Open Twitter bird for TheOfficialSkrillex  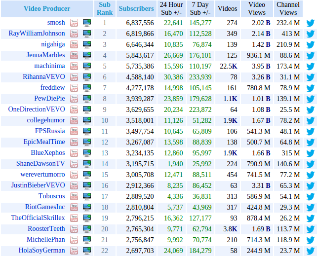tap(310, 219)
